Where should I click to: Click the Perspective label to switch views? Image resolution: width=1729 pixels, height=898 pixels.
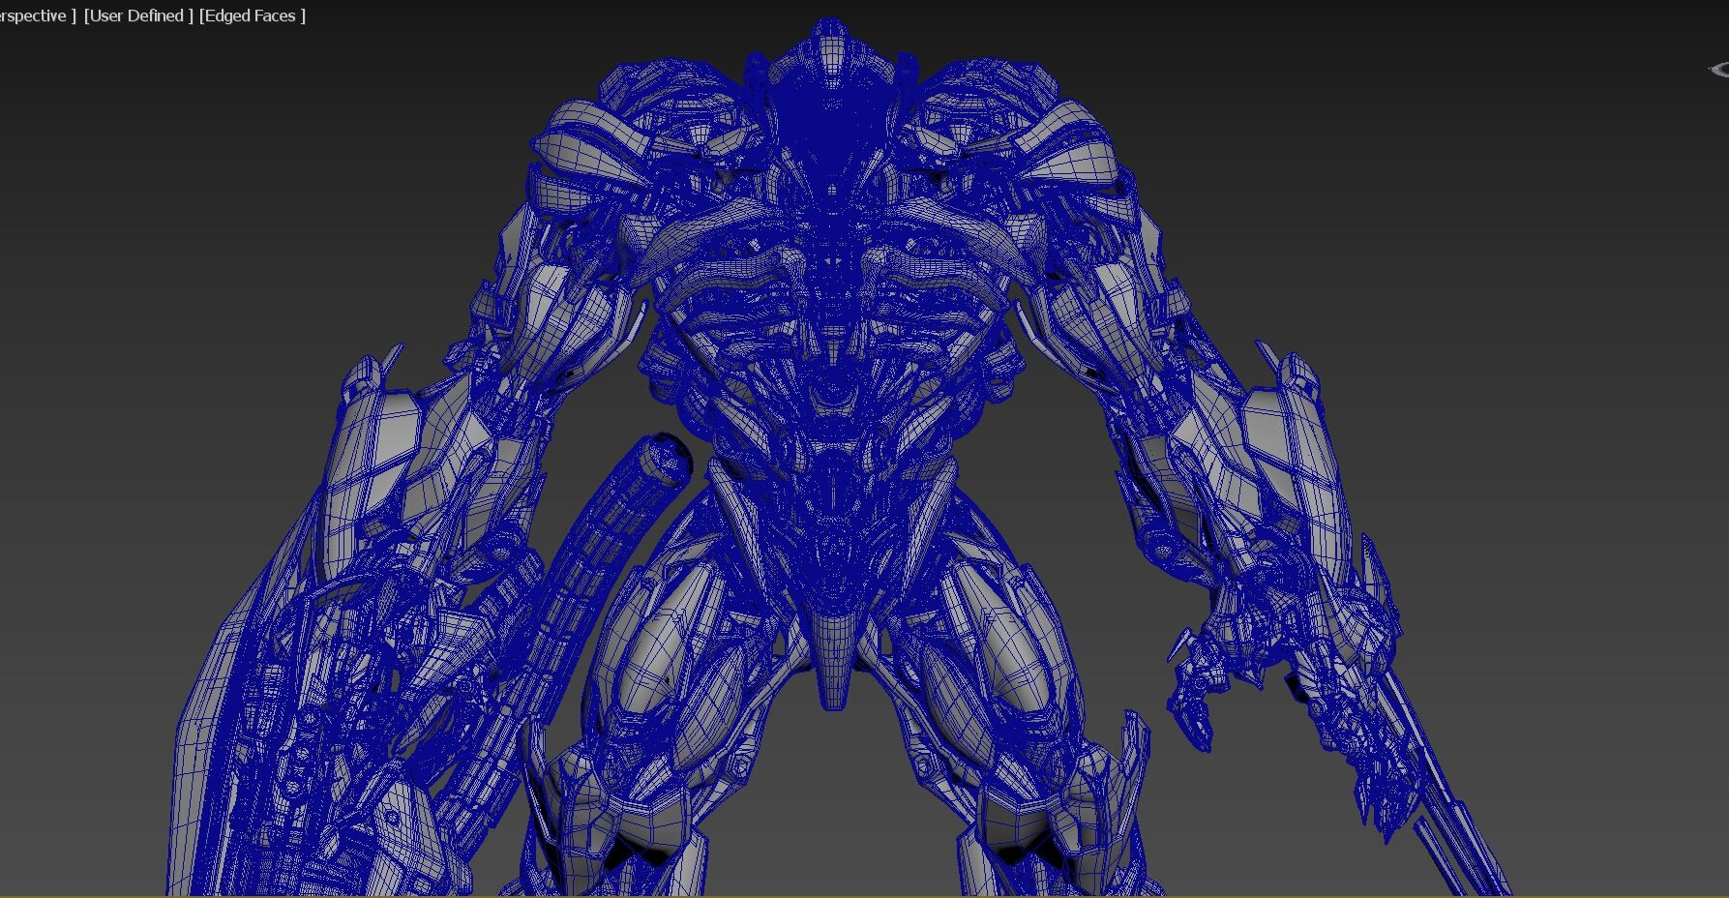(x=29, y=15)
